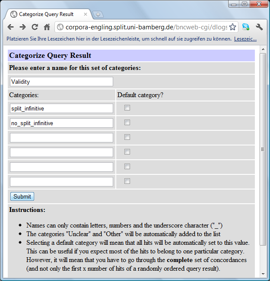
Task: Click the sixth empty category field
Action: tap(61, 182)
